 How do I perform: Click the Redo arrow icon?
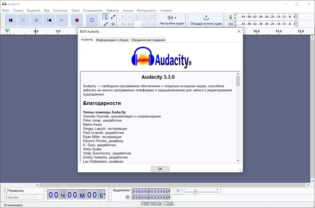[152, 24]
